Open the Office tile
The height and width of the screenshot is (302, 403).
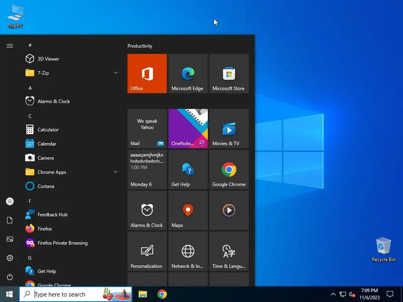[147, 74]
